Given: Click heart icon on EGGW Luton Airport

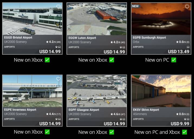Looking at the screenshot, I should click(123, 7).
